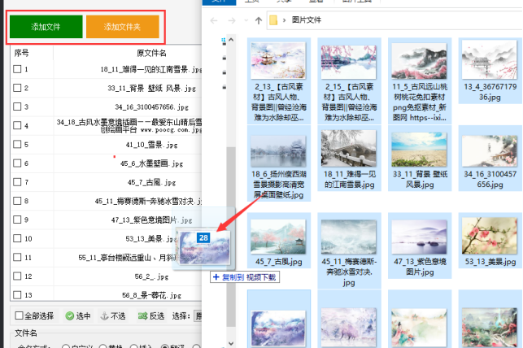Click list entry 45_7_古風.jpg in file list

click(x=151, y=182)
